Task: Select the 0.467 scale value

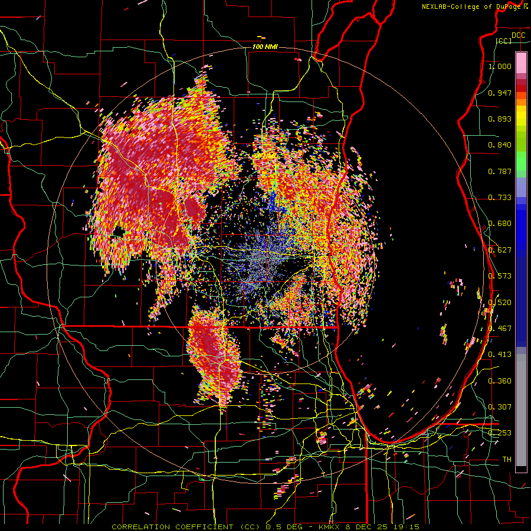Action: (x=500, y=329)
